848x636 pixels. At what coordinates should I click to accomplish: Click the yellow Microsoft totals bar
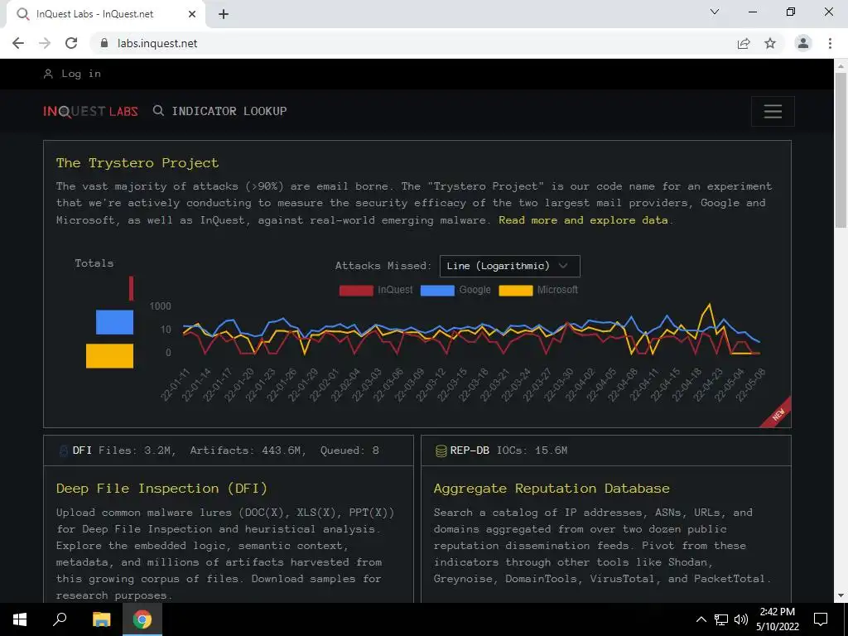110,356
